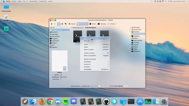Image resolution: width=189 pixels, height=106 pixels.
Task: Choose Pegar 1 carpeta
Action: (x=95, y=49)
